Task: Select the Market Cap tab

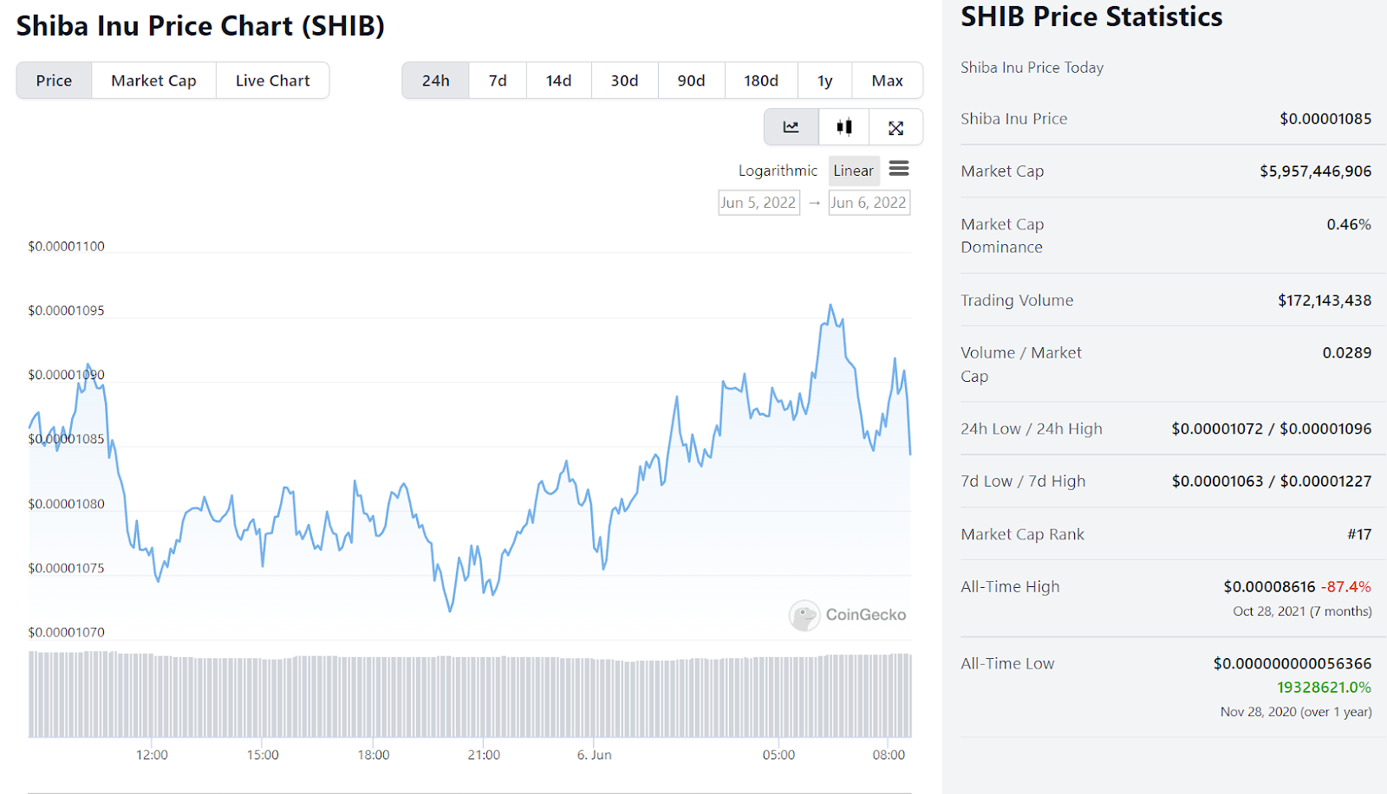Action: tap(153, 81)
